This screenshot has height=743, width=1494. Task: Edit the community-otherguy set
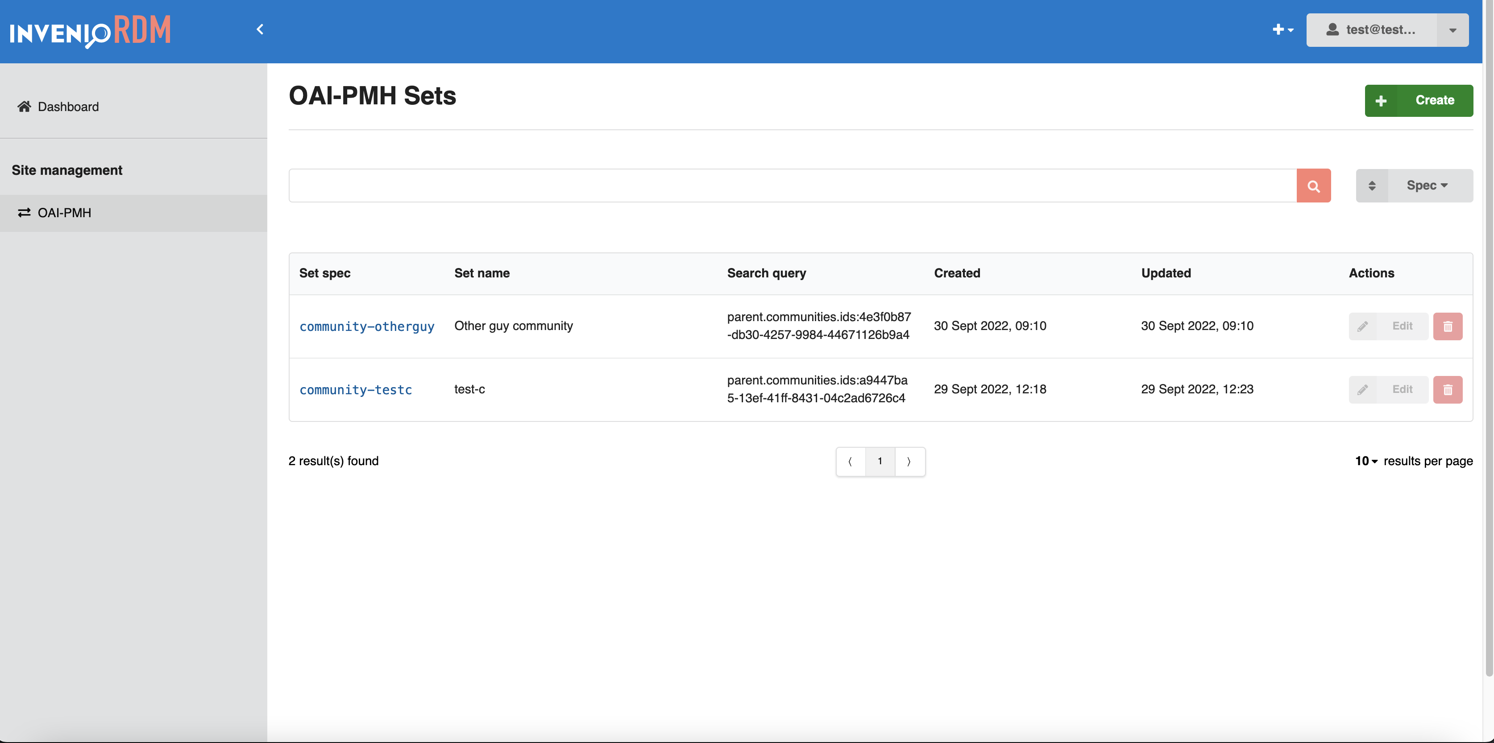[x=1388, y=326]
